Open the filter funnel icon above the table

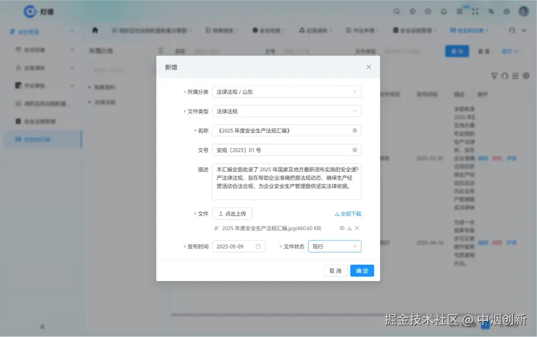494,76
